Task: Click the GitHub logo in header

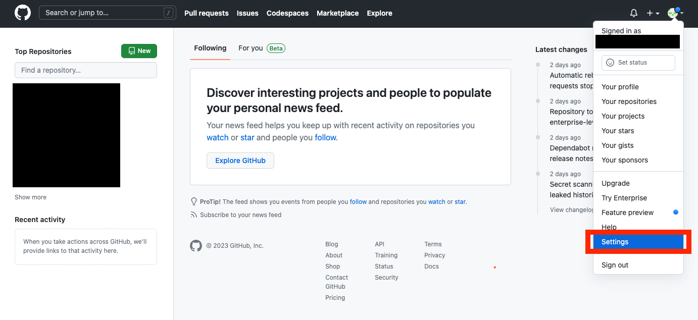Action: [x=22, y=13]
